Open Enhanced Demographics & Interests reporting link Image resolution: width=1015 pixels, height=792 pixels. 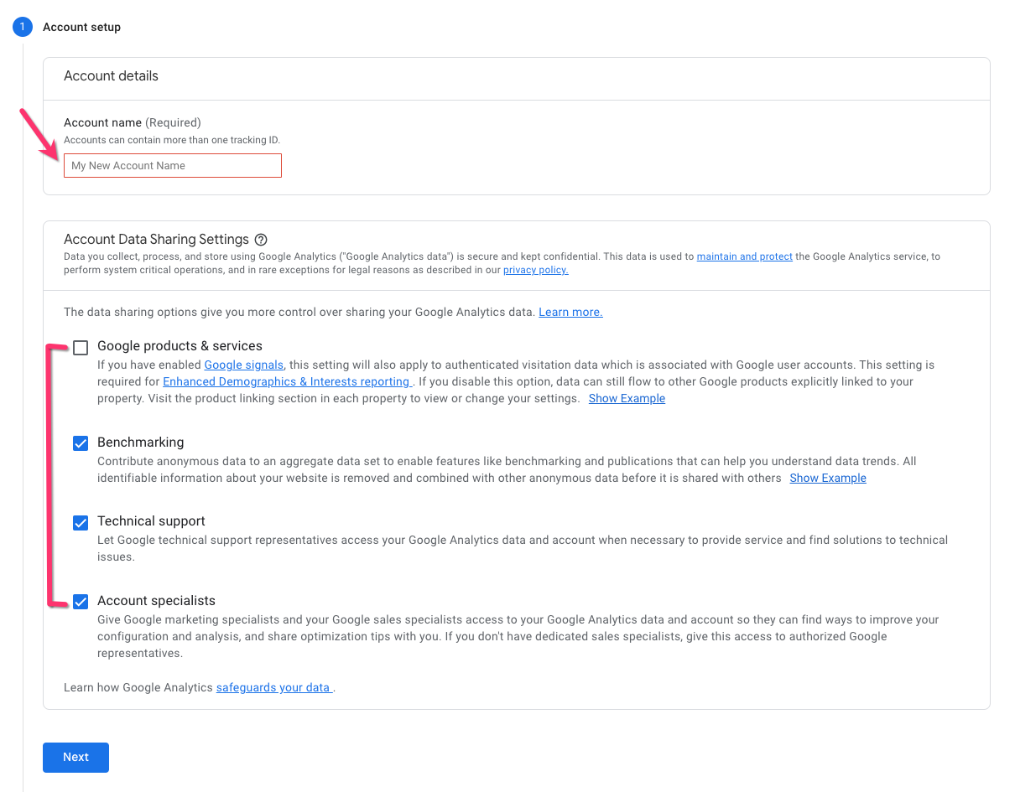tap(287, 381)
